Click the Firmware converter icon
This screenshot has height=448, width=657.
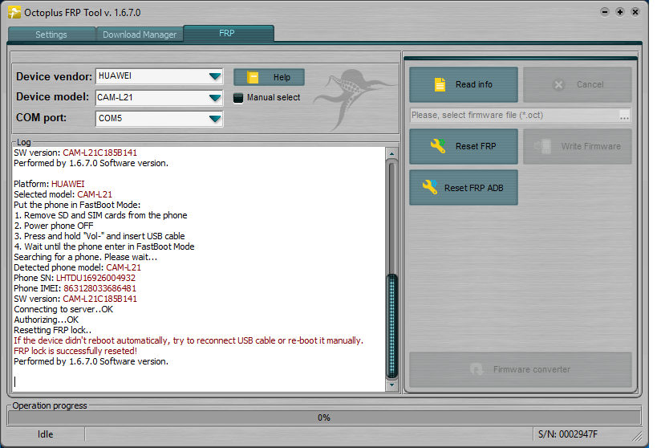click(477, 369)
